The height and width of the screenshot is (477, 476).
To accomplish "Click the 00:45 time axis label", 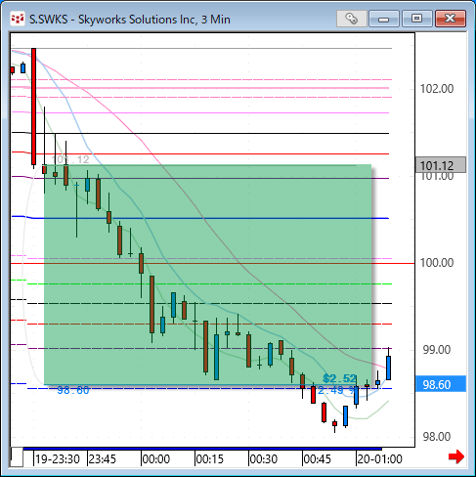I will coord(317,459).
